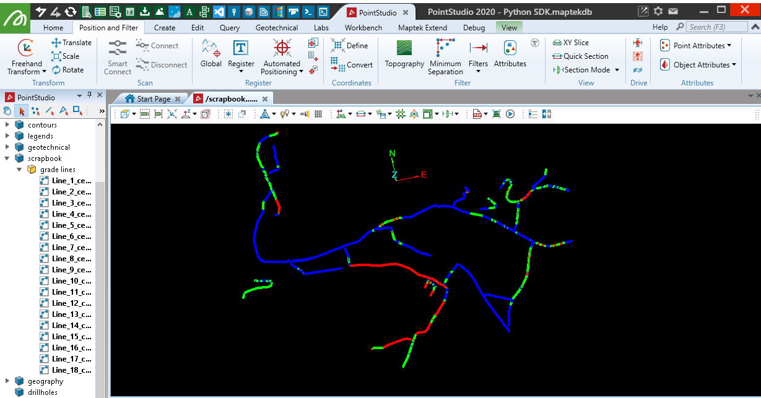Click the Smart Connect tool
Image resolution: width=761 pixels, height=398 pixels.
pos(117,57)
